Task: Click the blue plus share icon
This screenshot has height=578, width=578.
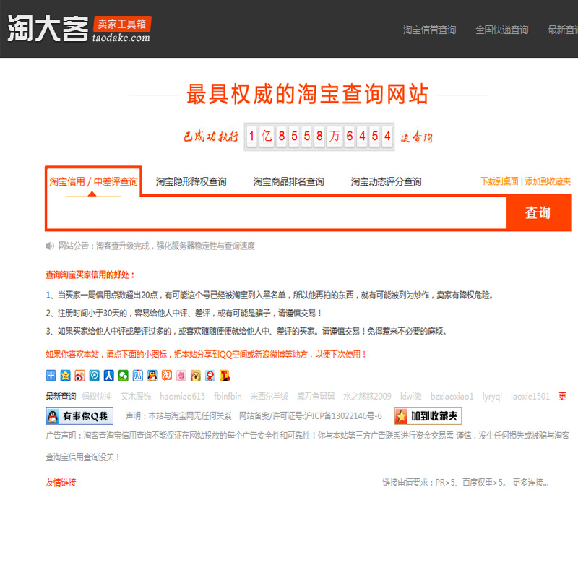Action: tap(51, 376)
